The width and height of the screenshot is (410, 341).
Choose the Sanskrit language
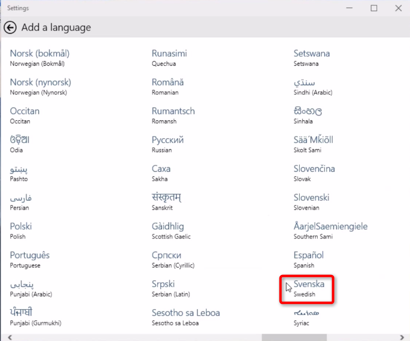166,202
